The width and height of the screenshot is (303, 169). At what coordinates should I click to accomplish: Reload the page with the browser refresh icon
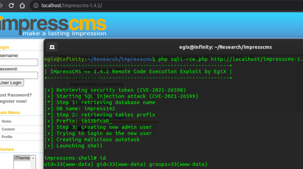point(11,5)
